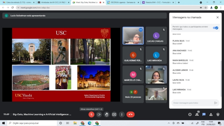Viewport: 224px width, 126px height.
Task: Open the Windows notification center
Action: click(x=219, y=123)
